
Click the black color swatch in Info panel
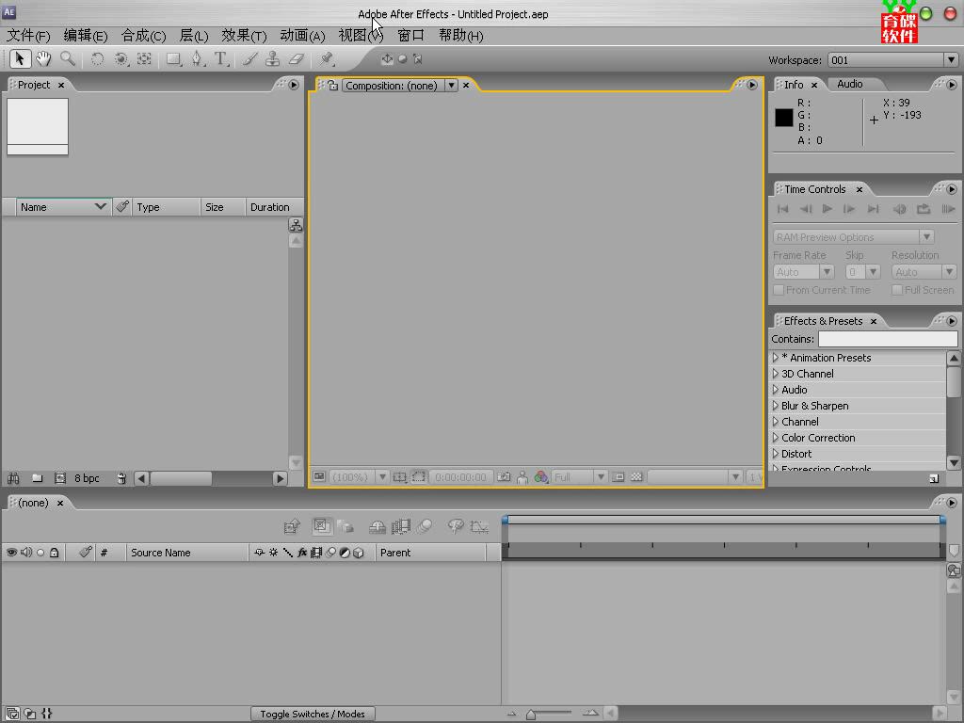click(x=784, y=118)
